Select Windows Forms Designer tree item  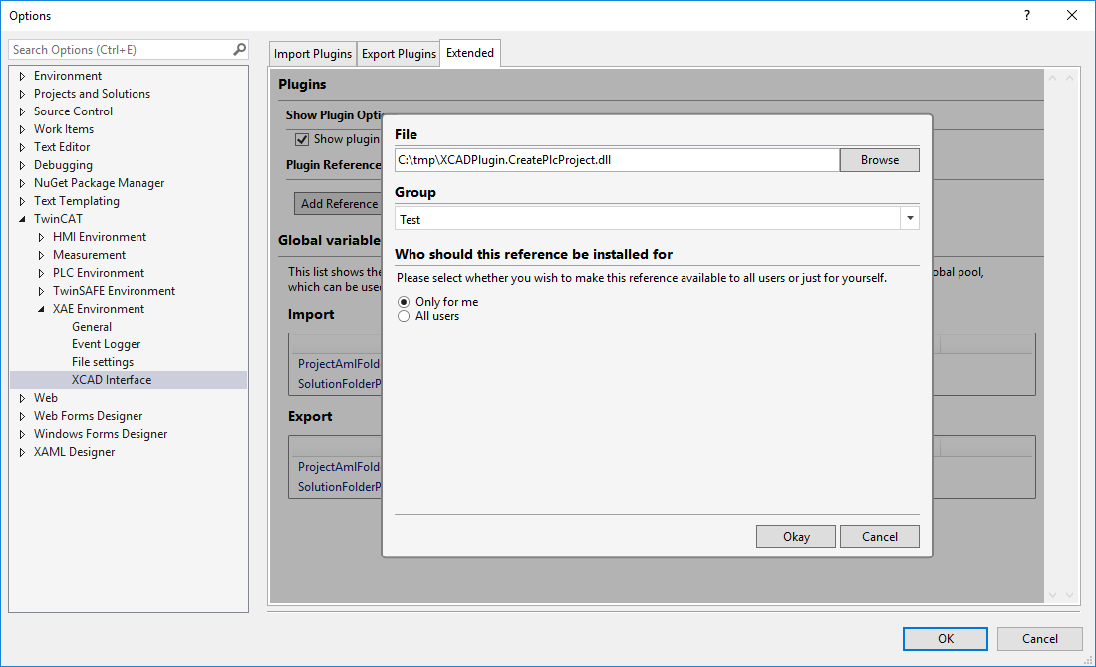point(101,434)
